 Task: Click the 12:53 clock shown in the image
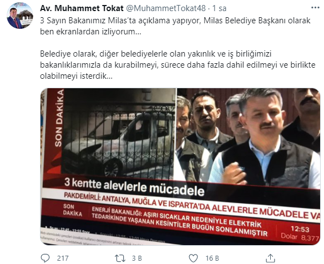(x=300, y=229)
